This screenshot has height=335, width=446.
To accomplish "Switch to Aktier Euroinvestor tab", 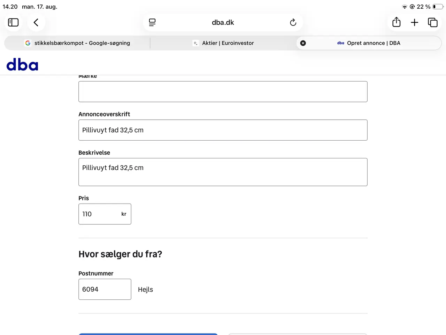I will 223,43.
